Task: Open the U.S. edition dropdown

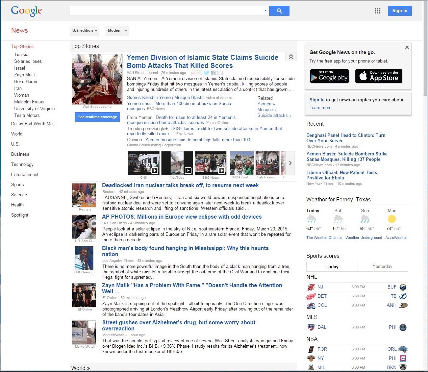Action: click(84, 30)
